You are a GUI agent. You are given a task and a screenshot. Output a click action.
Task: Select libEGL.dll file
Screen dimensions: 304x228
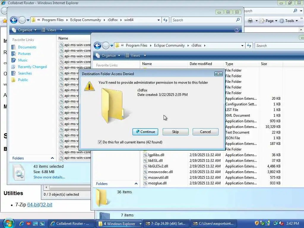tap(155, 161)
